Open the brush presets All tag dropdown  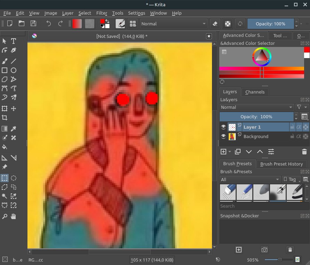point(250,179)
